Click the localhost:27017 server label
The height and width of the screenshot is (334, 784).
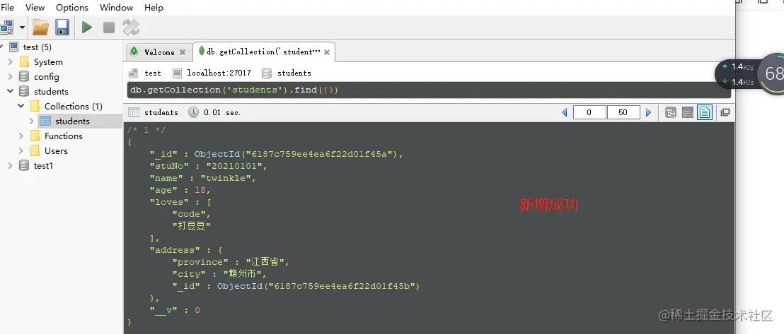coord(219,73)
